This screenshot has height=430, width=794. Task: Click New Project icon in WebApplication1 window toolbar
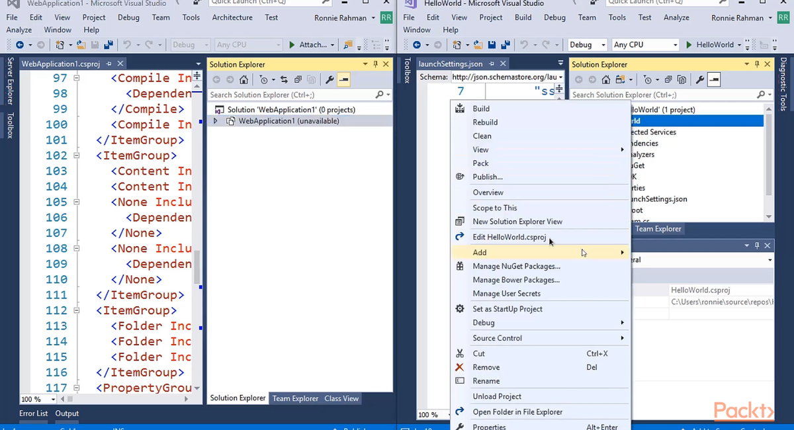point(60,45)
